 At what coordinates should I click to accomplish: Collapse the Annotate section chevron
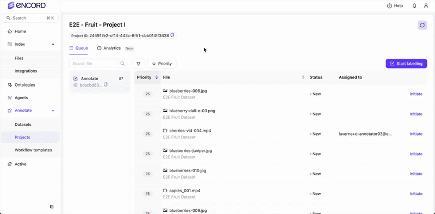(53, 111)
